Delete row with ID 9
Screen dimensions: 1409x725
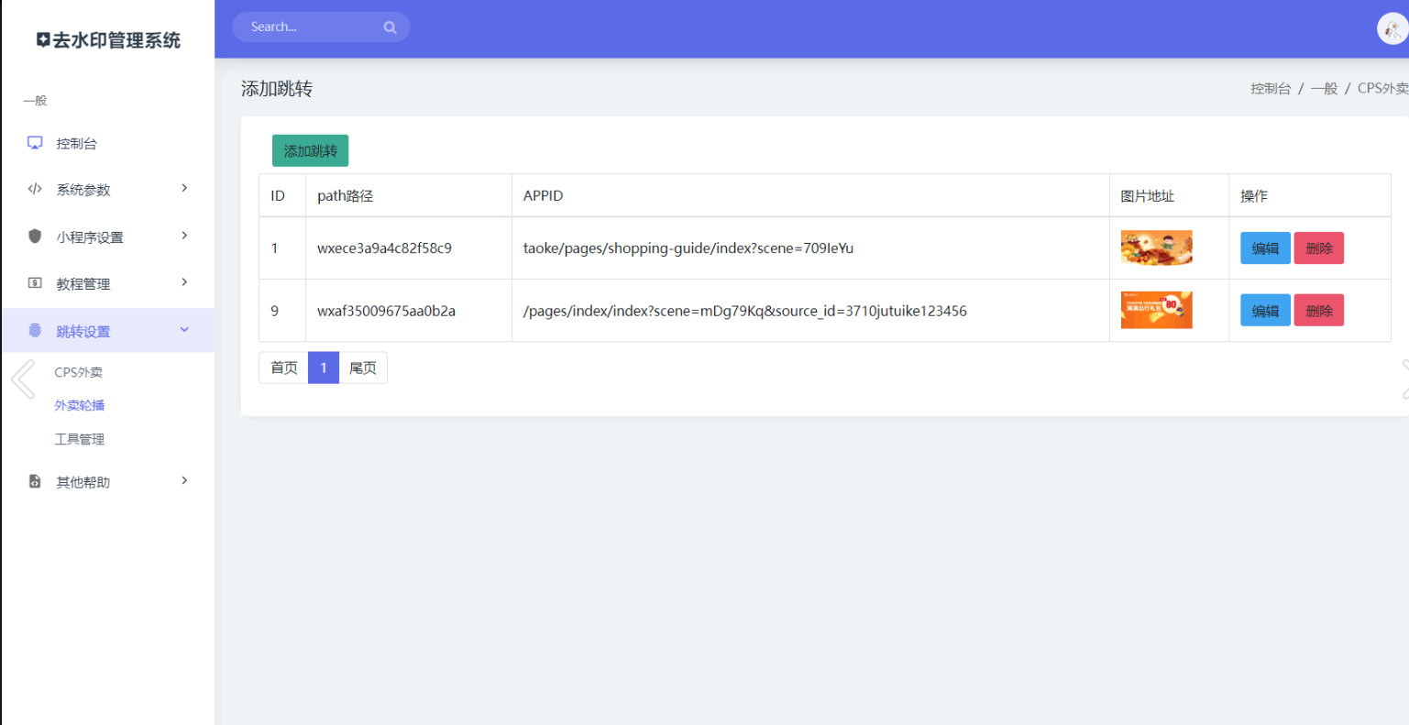pyautogui.click(x=1319, y=311)
